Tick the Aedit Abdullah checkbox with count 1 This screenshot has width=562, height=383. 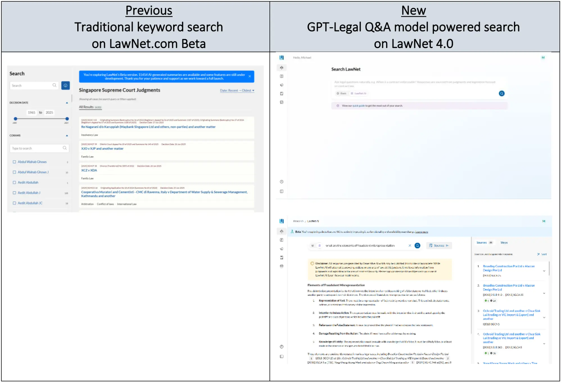[x=14, y=183]
